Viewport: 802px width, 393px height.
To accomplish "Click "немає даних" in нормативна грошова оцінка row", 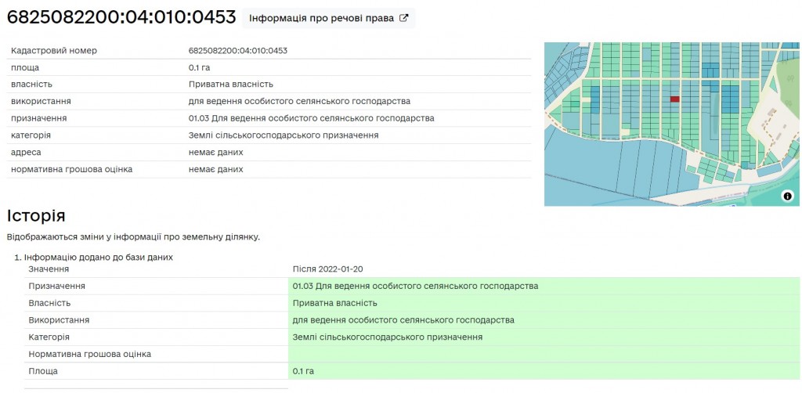I will click(215, 169).
